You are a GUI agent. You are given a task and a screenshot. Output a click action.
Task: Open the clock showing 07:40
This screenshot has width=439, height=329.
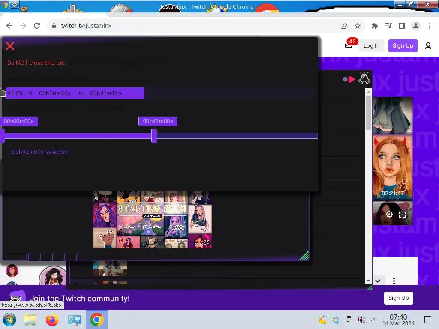point(398,320)
